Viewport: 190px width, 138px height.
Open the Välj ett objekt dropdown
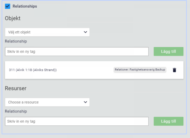(x=47, y=32)
